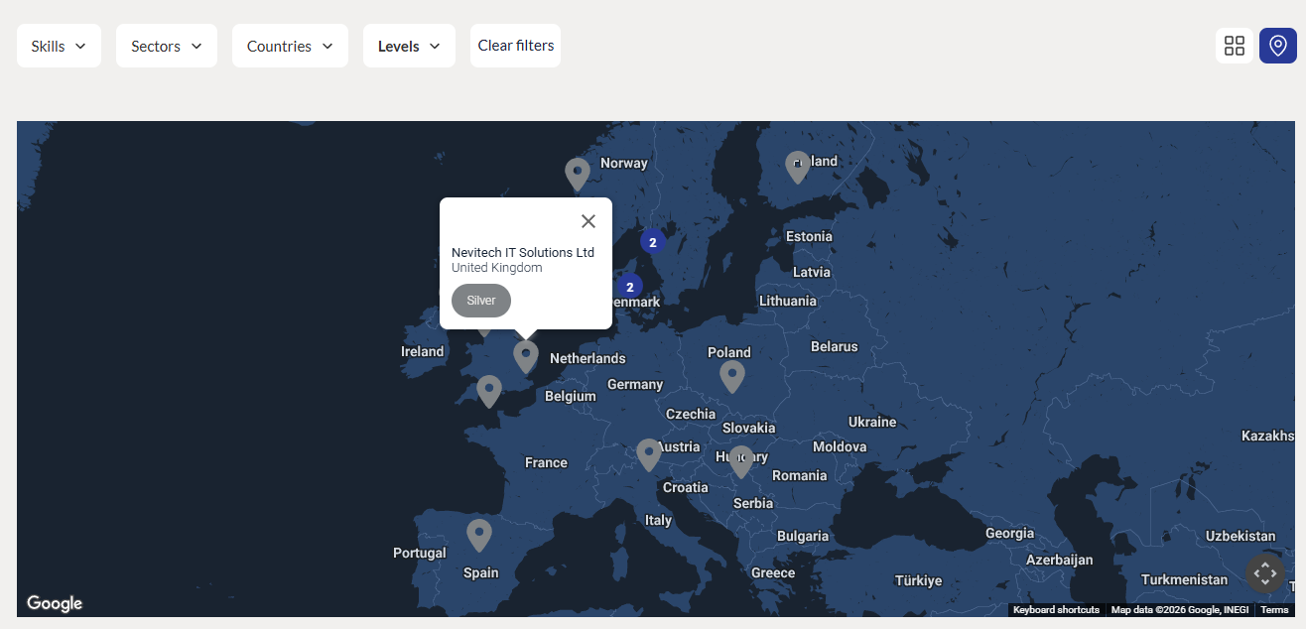Click the map pin near Austria
Image resolution: width=1306 pixels, height=629 pixels.
[648, 453]
